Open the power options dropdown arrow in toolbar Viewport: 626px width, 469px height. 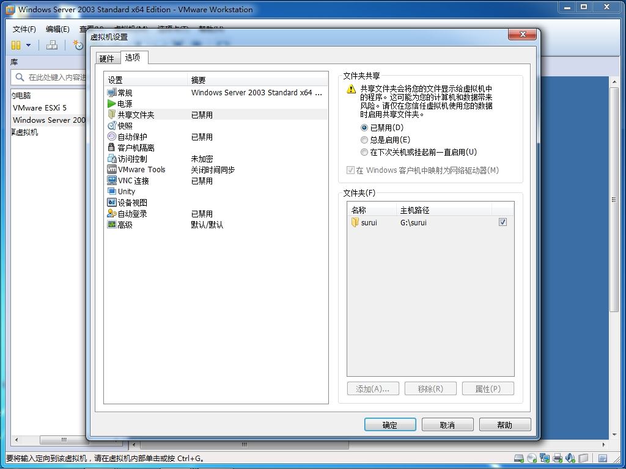tap(28, 45)
